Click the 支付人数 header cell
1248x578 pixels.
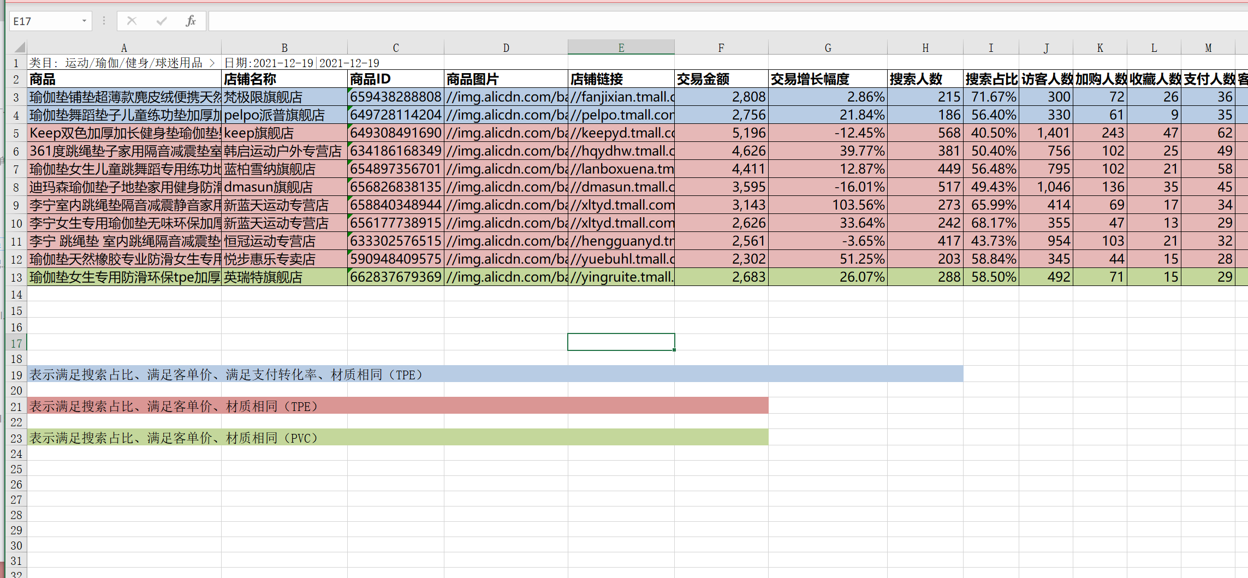tap(1208, 79)
